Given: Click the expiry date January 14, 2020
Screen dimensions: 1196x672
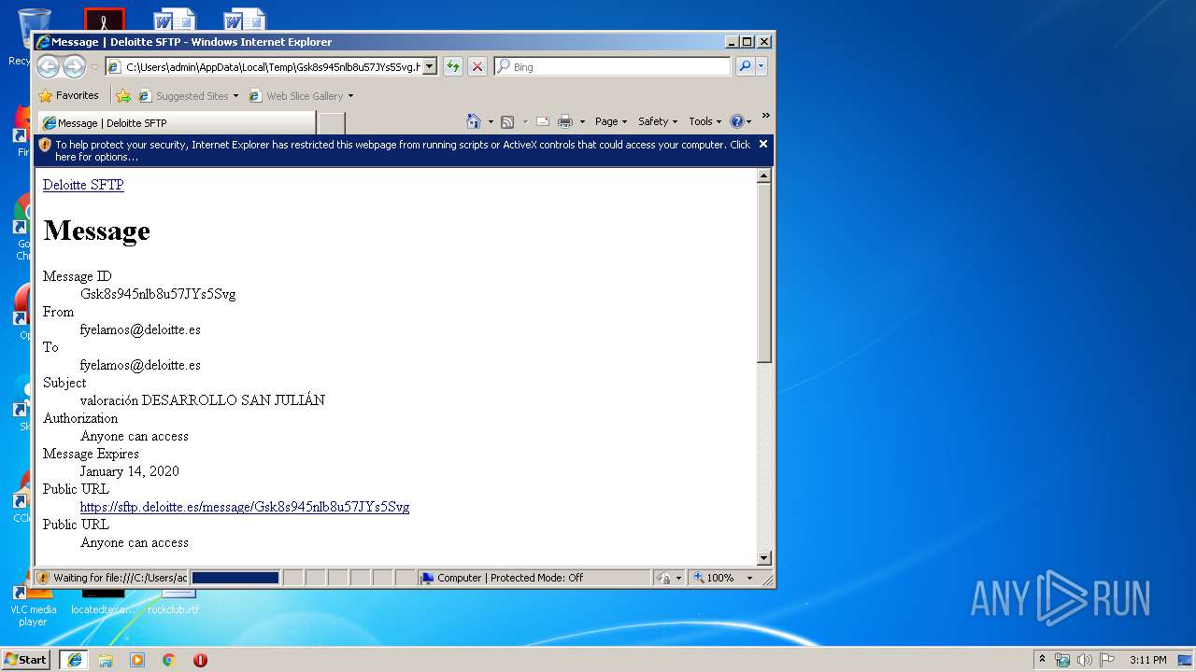Looking at the screenshot, I should (x=130, y=471).
